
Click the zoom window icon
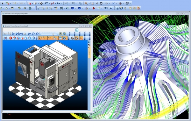coord(92,4)
